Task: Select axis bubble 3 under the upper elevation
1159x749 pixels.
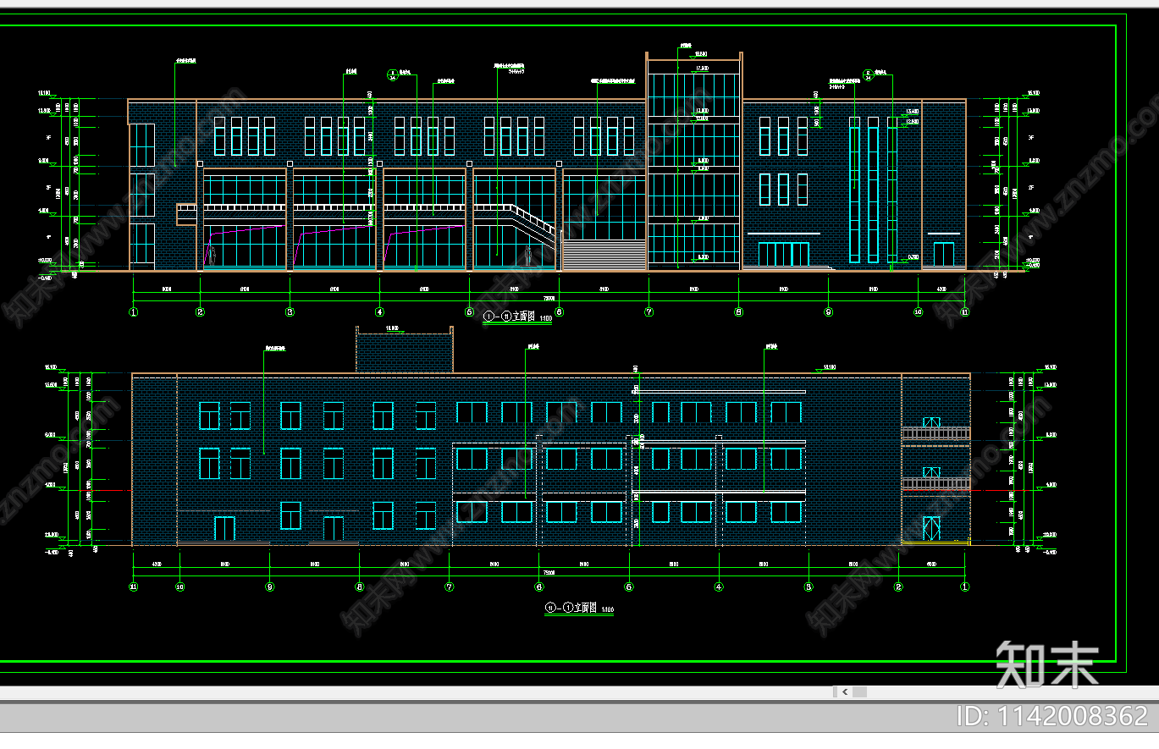Action: point(290,311)
